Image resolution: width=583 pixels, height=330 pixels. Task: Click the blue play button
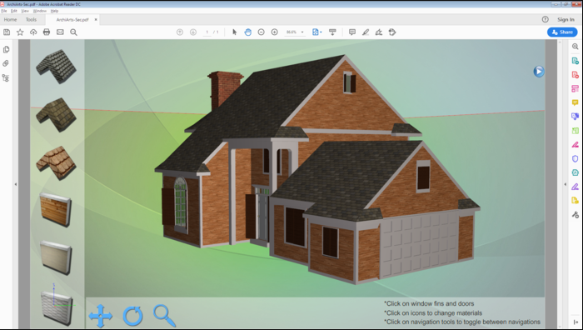(539, 72)
